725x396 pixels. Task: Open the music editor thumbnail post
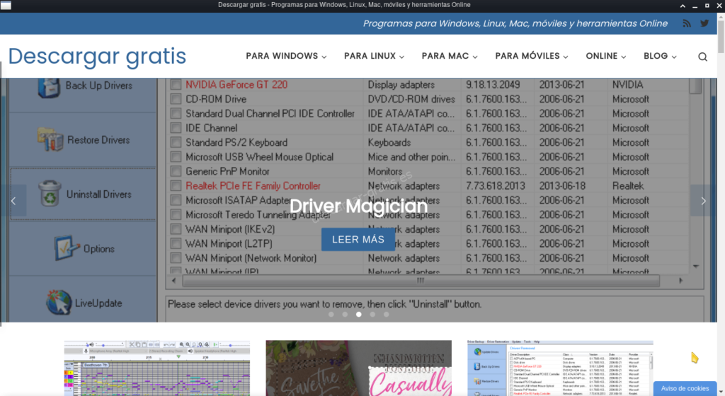tap(156, 368)
